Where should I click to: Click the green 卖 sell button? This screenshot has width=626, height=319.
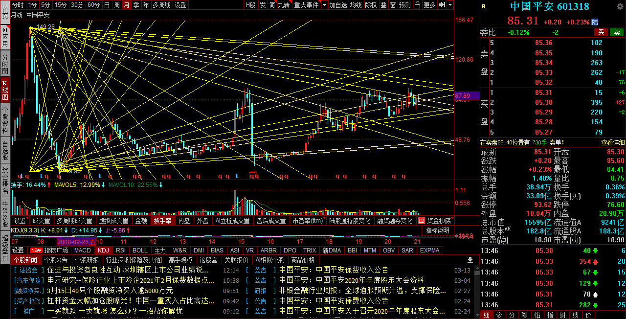pyautogui.click(x=617, y=32)
